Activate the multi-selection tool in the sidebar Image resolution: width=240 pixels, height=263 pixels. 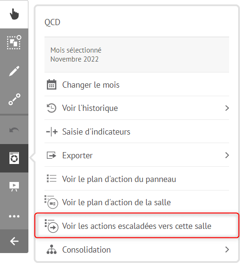pos(14,43)
